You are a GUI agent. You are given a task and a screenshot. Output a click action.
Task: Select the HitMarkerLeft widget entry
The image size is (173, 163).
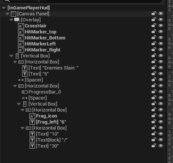coord(40,44)
